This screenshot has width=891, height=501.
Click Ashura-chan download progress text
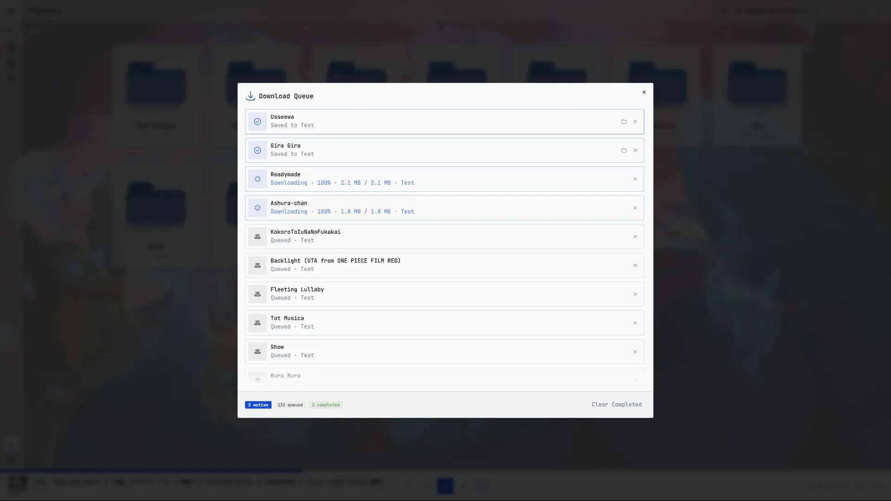tap(342, 212)
